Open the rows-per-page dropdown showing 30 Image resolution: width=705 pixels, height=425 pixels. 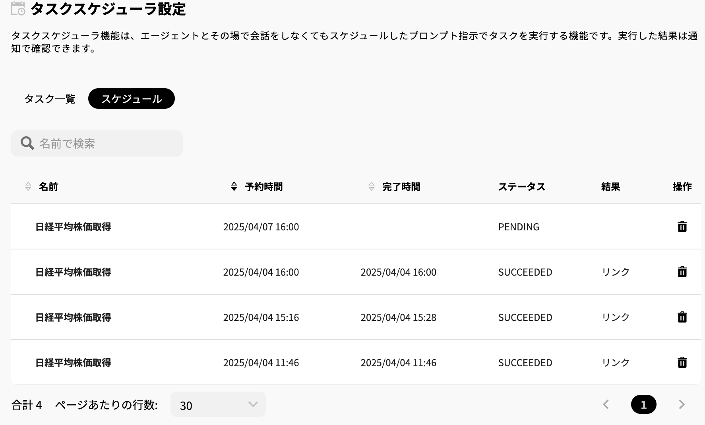coord(218,404)
